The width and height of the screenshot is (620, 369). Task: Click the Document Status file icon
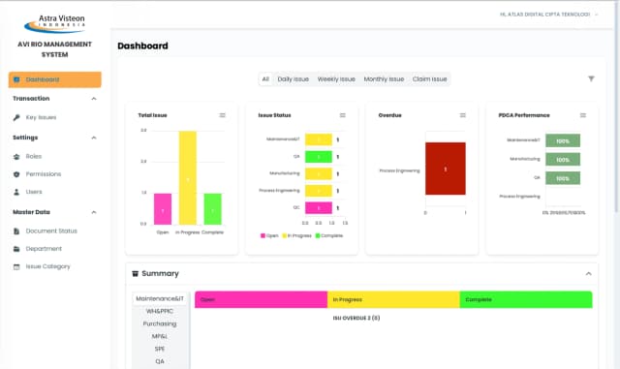click(16, 231)
